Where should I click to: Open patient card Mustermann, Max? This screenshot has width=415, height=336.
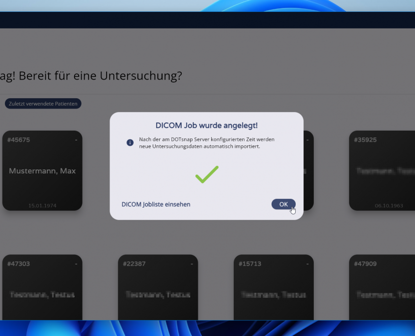[x=42, y=171]
